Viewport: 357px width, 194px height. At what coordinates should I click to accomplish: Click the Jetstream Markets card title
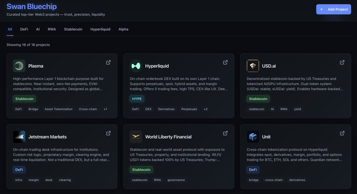[x=47, y=137]
